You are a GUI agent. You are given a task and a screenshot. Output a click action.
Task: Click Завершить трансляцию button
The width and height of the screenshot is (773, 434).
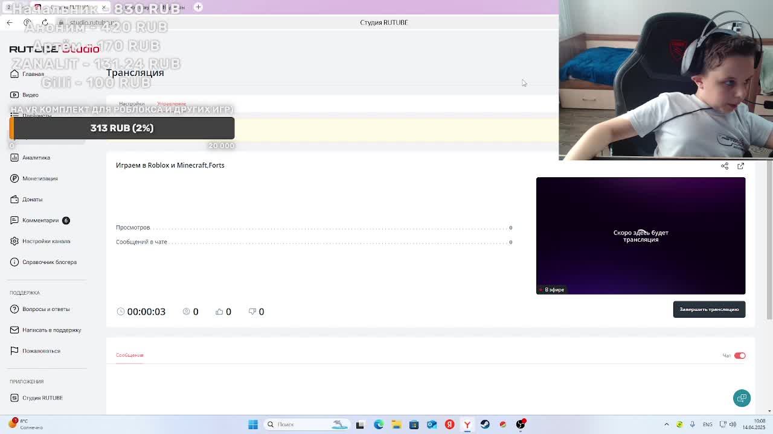pyautogui.click(x=709, y=309)
